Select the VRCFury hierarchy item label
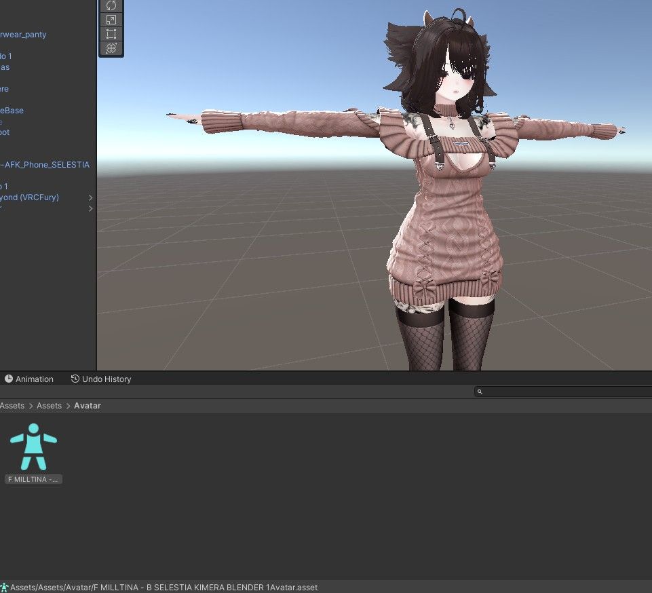This screenshot has width=652, height=593. (x=30, y=197)
